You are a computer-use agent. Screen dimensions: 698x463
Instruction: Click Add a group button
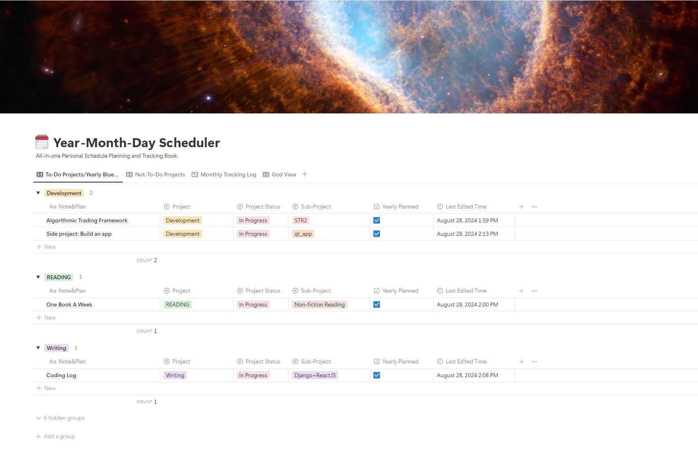tap(59, 436)
